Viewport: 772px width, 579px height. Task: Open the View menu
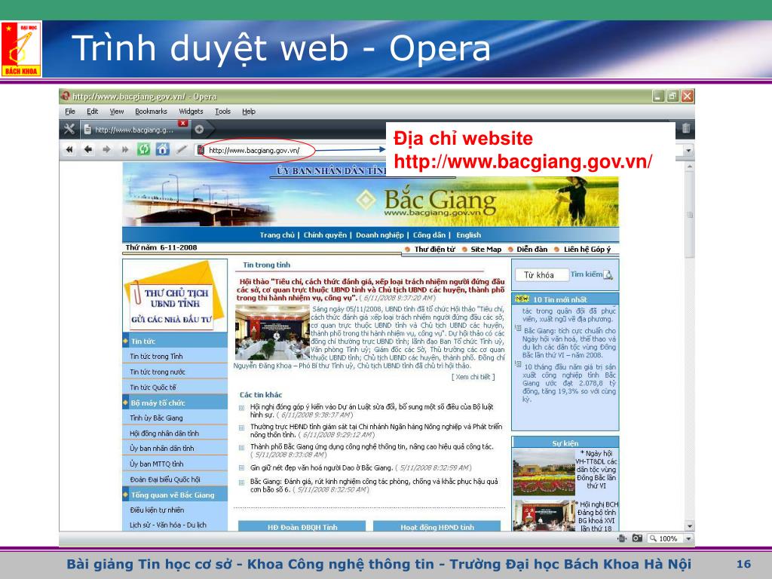click(x=117, y=112)
